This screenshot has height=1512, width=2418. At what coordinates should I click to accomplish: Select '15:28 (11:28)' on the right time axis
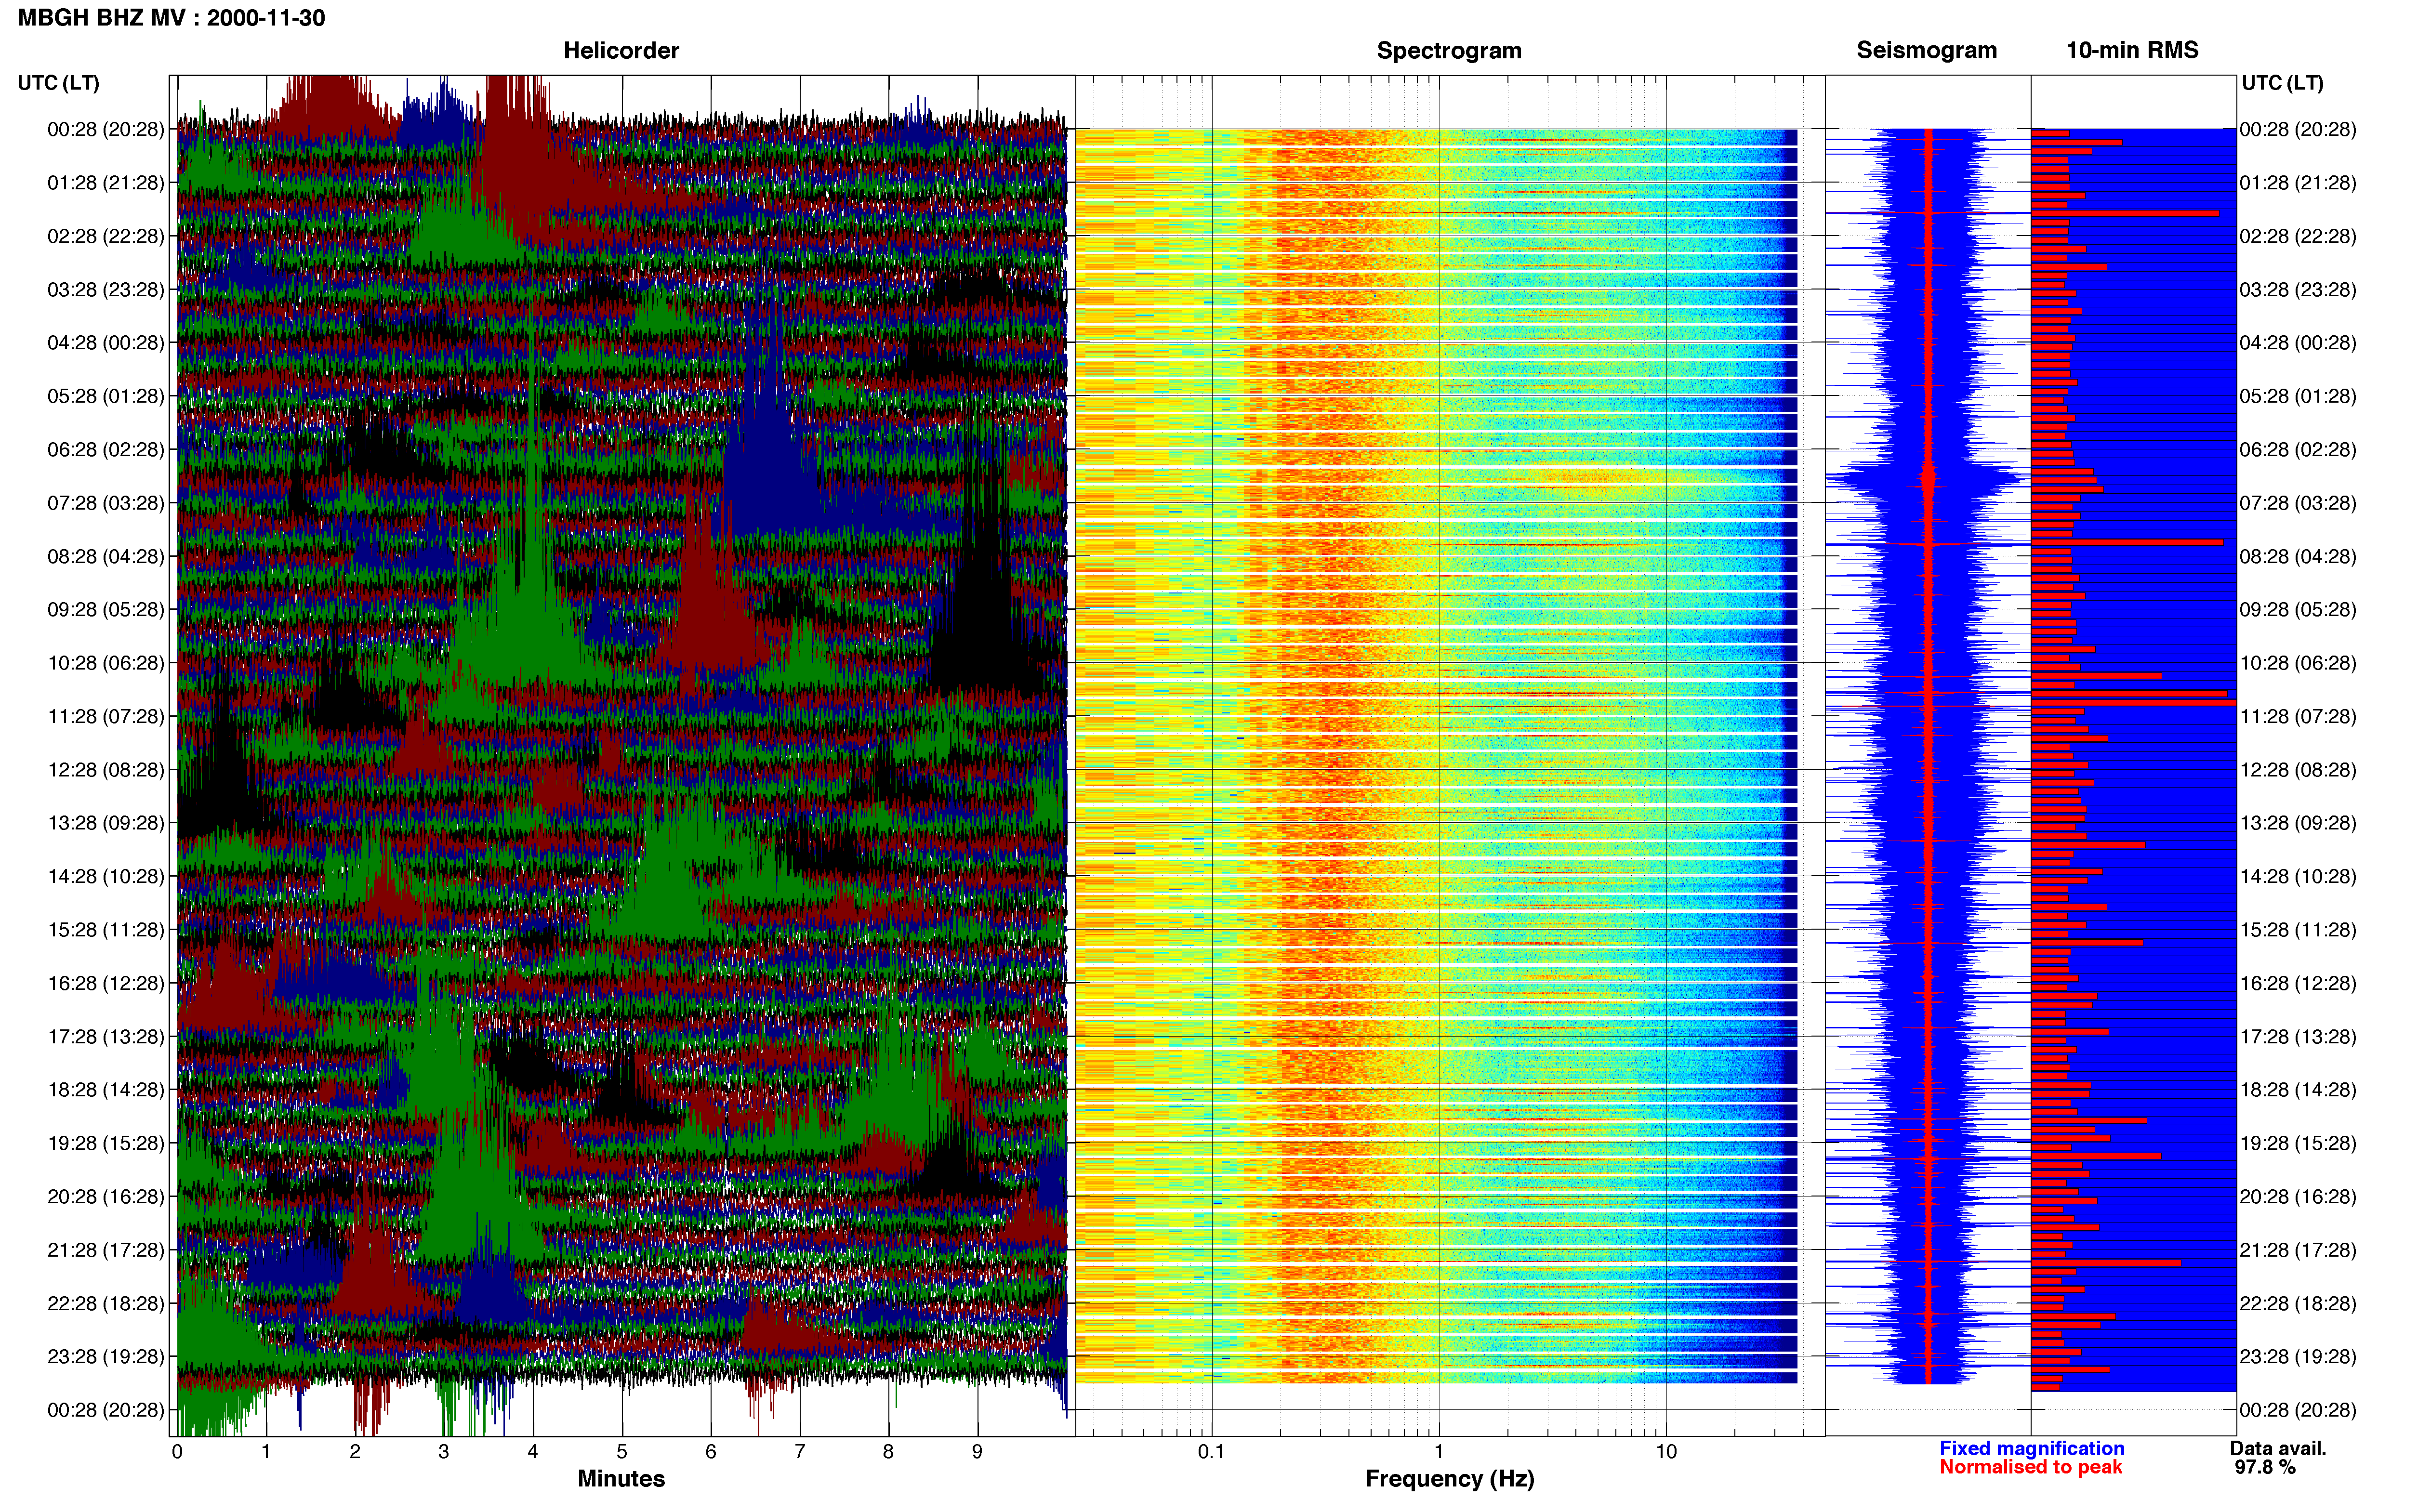coord(2298,929)
